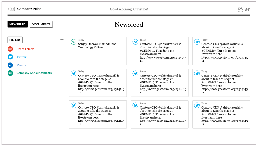The height and width of the screenshot is (146, 258).
Task: Click the 54° temperature reading
Action: click(x=248, y=10)
